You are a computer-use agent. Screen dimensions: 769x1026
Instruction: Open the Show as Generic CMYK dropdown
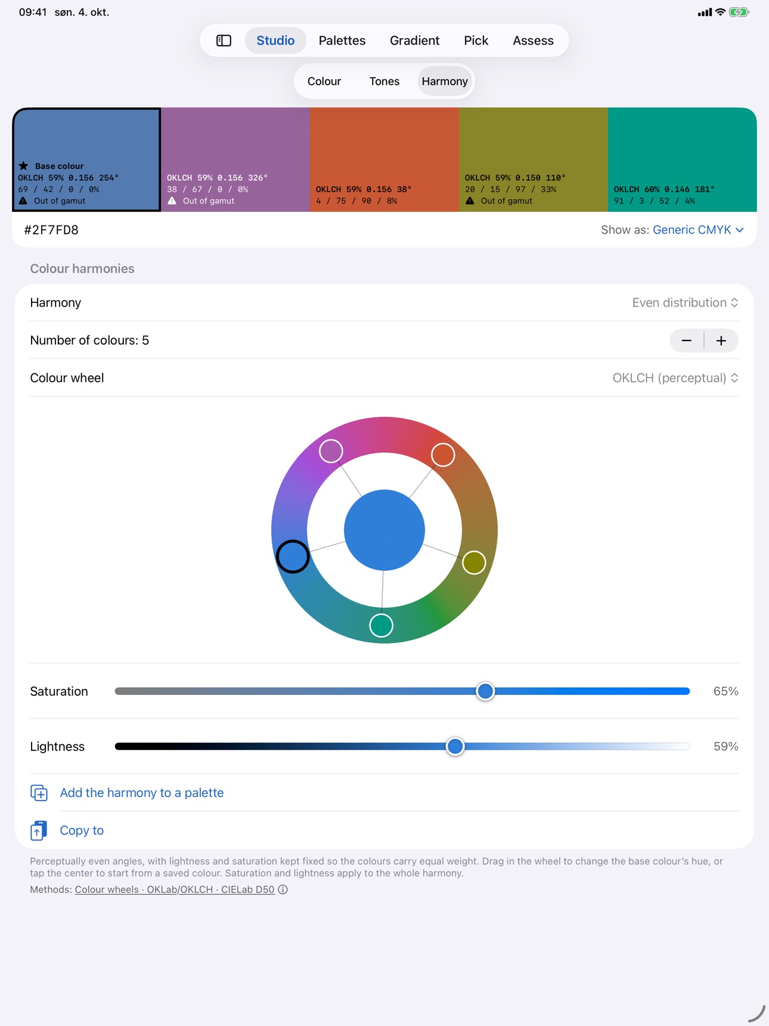[x=698, y=230]
